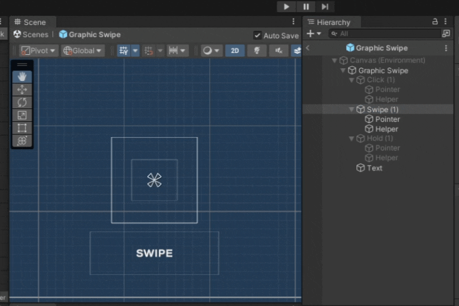Image resolution: width=459 pixels, height=306 pixels.
Task: Select the Rotate tool
Action: click(22, 103)
